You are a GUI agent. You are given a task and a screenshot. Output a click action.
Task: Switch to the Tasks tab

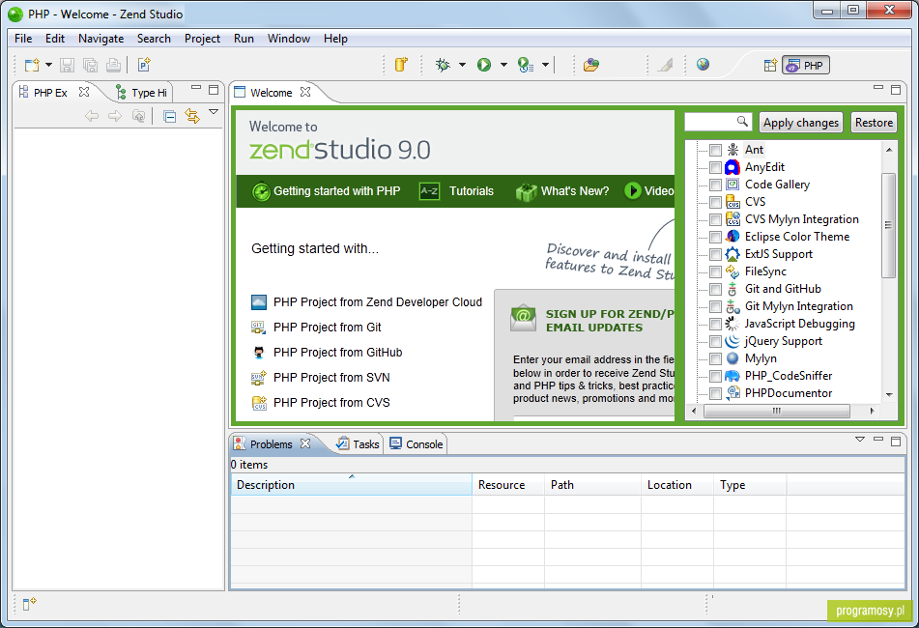359,444
